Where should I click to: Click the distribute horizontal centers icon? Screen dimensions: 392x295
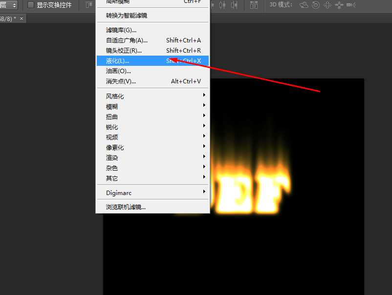[256, 5]
